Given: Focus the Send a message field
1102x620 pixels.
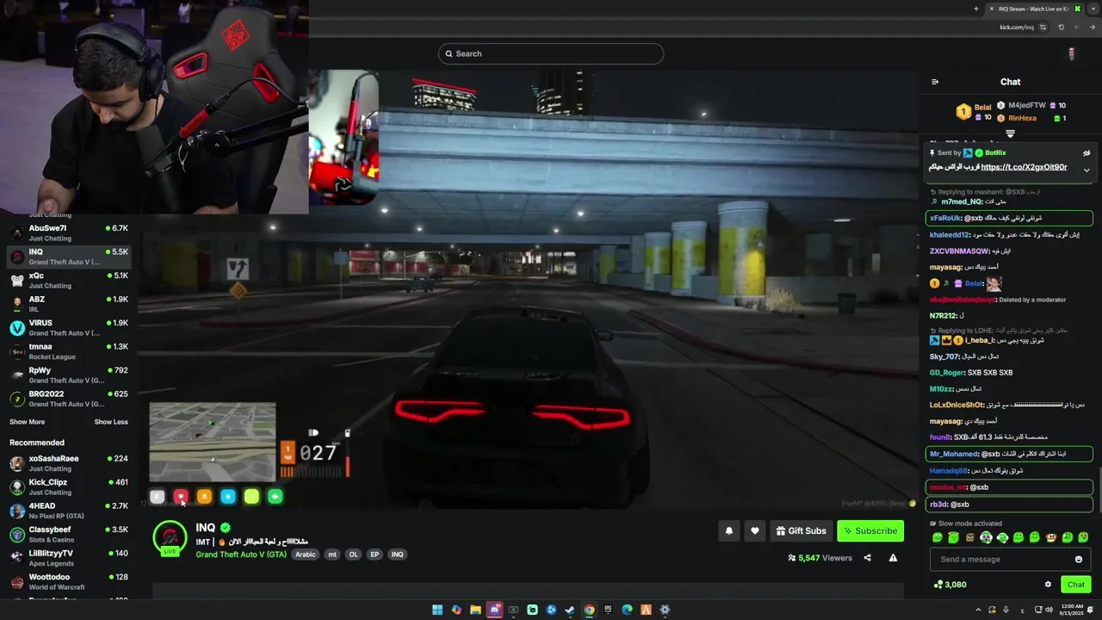Looking at the screenshot, I should pyautogui.click(x=1009, y=560).
